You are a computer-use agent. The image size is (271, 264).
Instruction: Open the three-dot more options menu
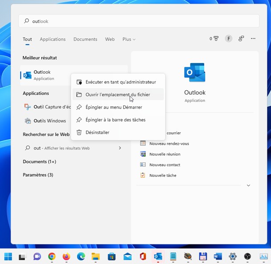253,39
